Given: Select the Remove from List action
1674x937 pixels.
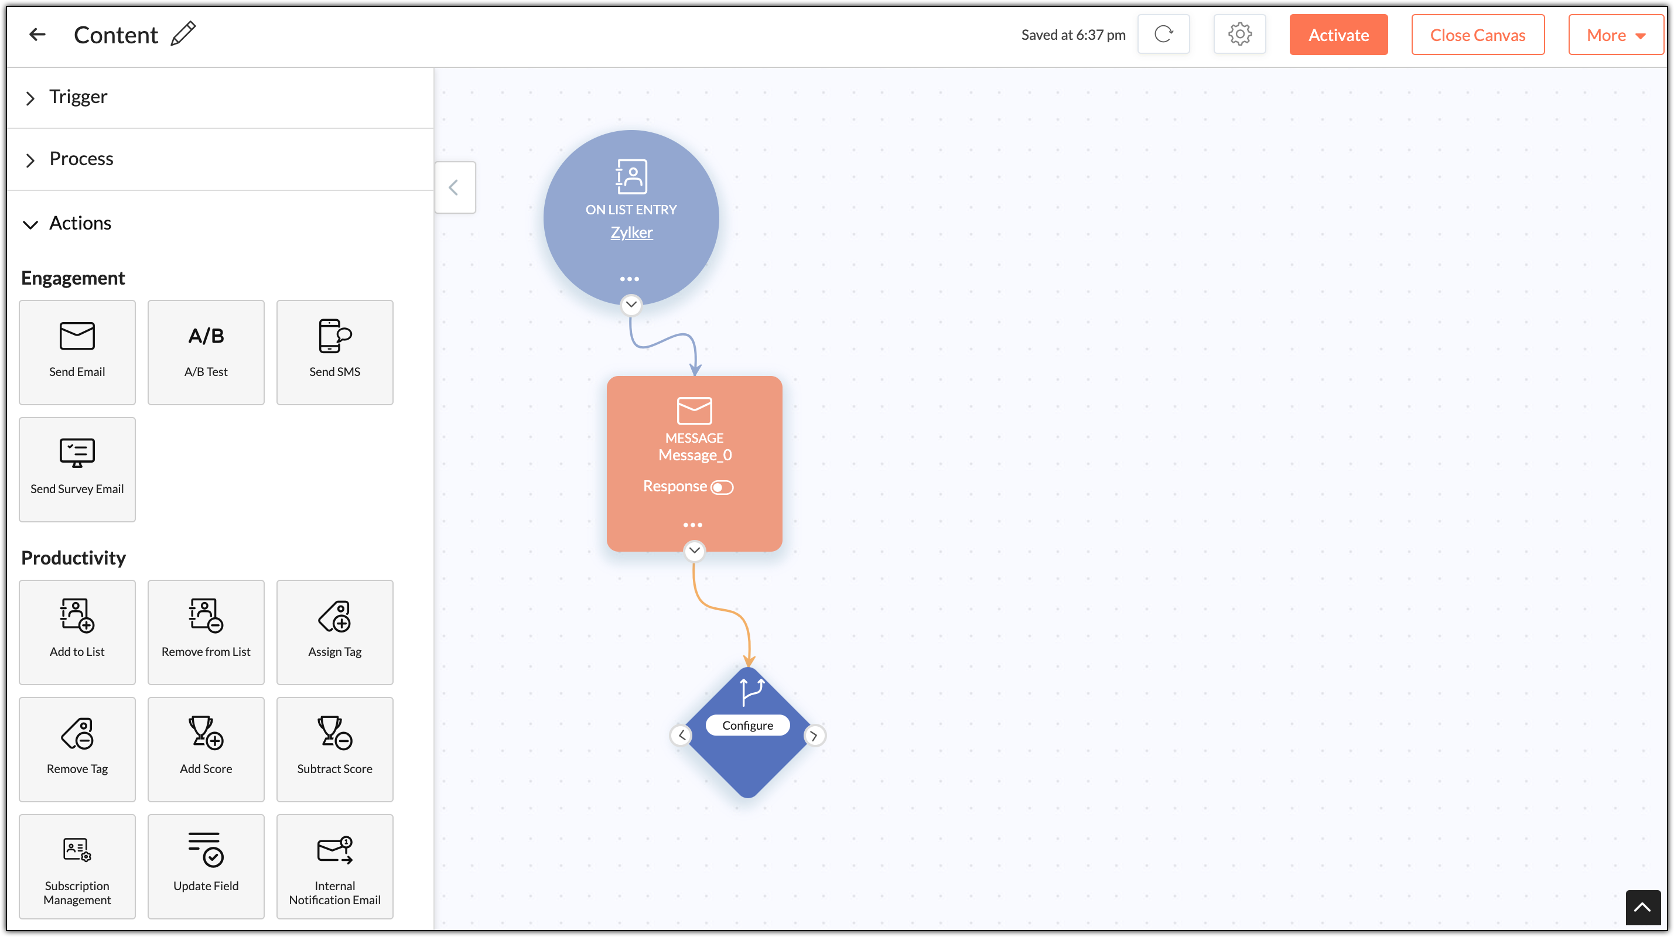Looking at the screenshot, I should [x=206, y=632].
